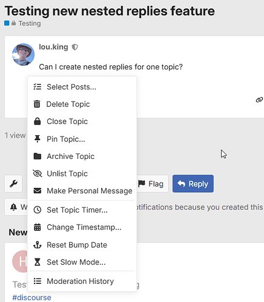The width and height of the screenshot is (264, 302).
Task: Click the padlock Close Topic icon
Action: click(x=38, y=121)
